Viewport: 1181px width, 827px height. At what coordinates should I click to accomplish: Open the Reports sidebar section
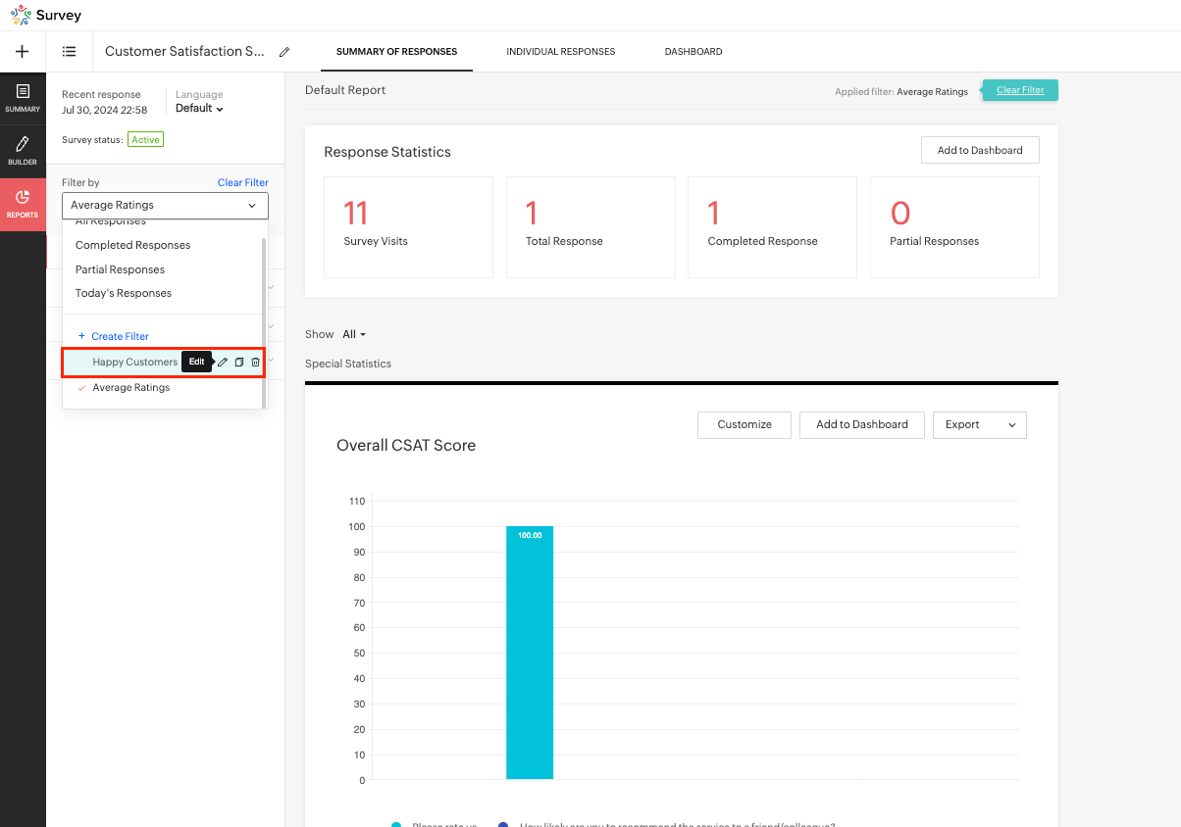pyautogui.click(x=23, y=204)
